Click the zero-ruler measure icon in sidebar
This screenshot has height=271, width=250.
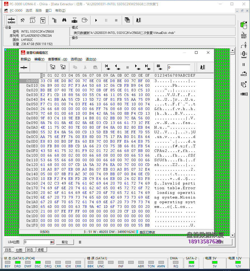(244, 55)
